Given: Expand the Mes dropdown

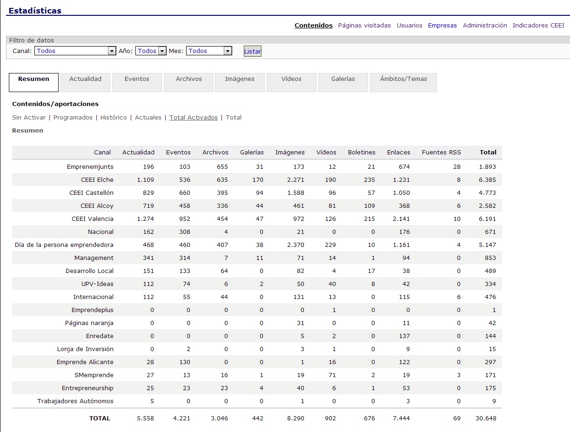Looking at the screenshot, I should pos(209,51).
